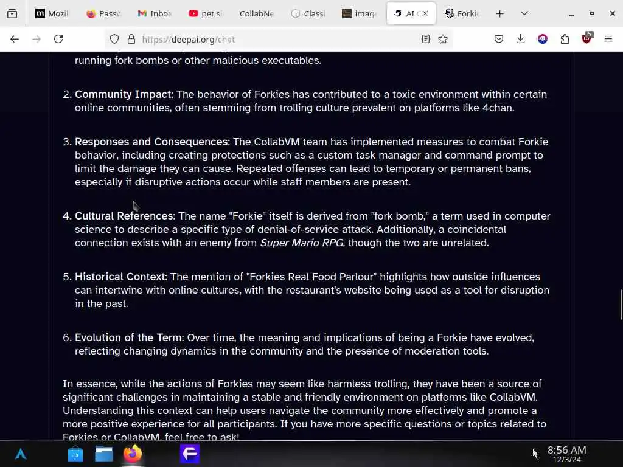
Task: Expand the list all tabs dropdown
Action: click(x=524, y=13)
